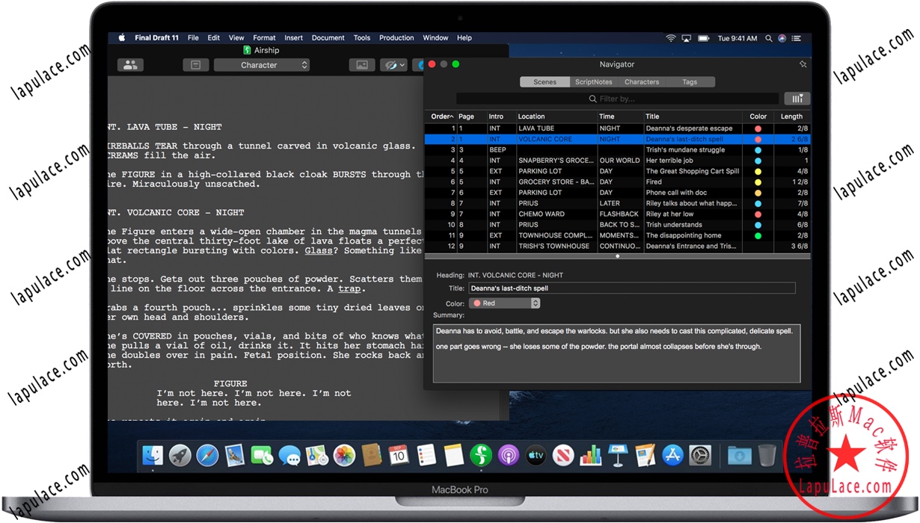Switch to the ScriptNotes tab in Navigator

point(593,81)
